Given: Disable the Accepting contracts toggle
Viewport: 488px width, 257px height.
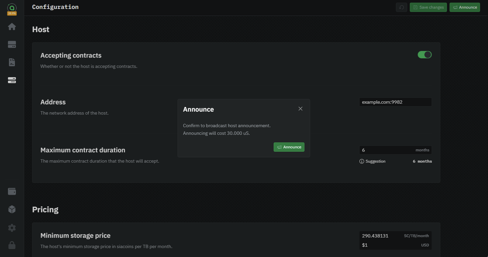Looking at the screenshot, I should point(424,55).
